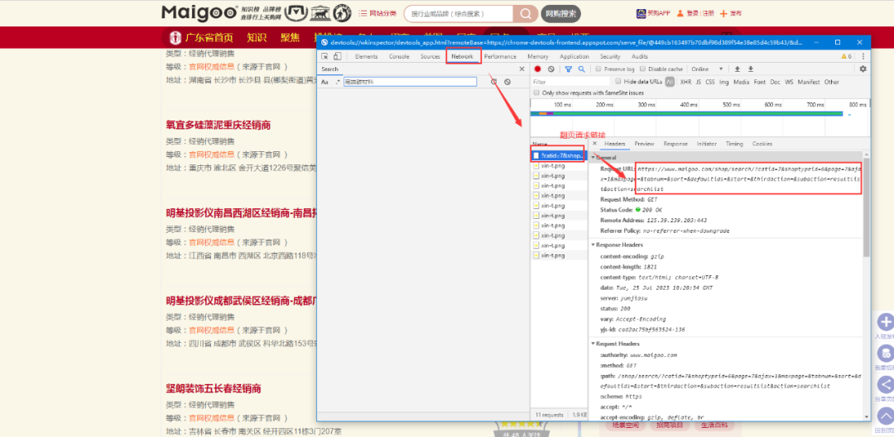Click the network timeline overview bar

(686, 114)
